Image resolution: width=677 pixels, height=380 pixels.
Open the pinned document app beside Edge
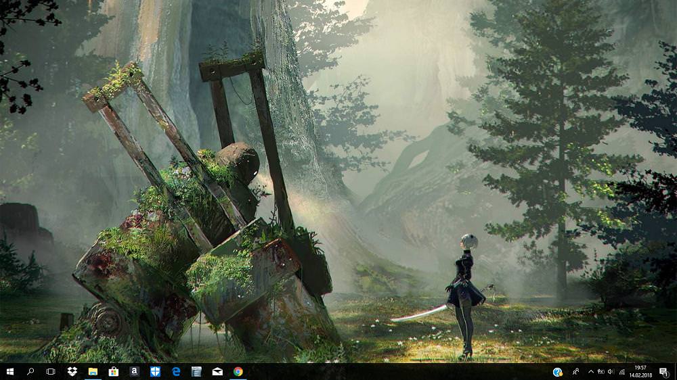point(196,371)
